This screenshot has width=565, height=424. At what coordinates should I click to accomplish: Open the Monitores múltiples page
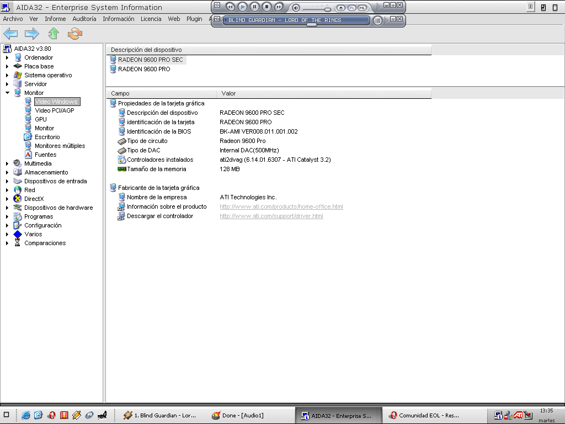coord(60,146)
